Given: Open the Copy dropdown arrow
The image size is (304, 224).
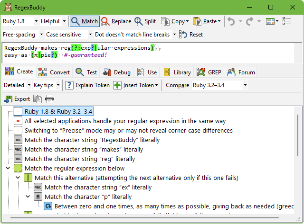Looking at the screenshot, I should click(187, 21).
